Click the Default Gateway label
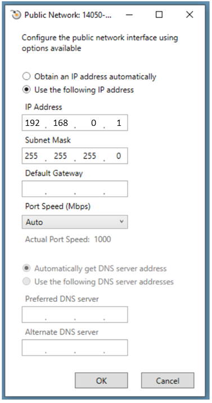The width and height of the screenshot is (212, 403). click(x=54, y=173)
